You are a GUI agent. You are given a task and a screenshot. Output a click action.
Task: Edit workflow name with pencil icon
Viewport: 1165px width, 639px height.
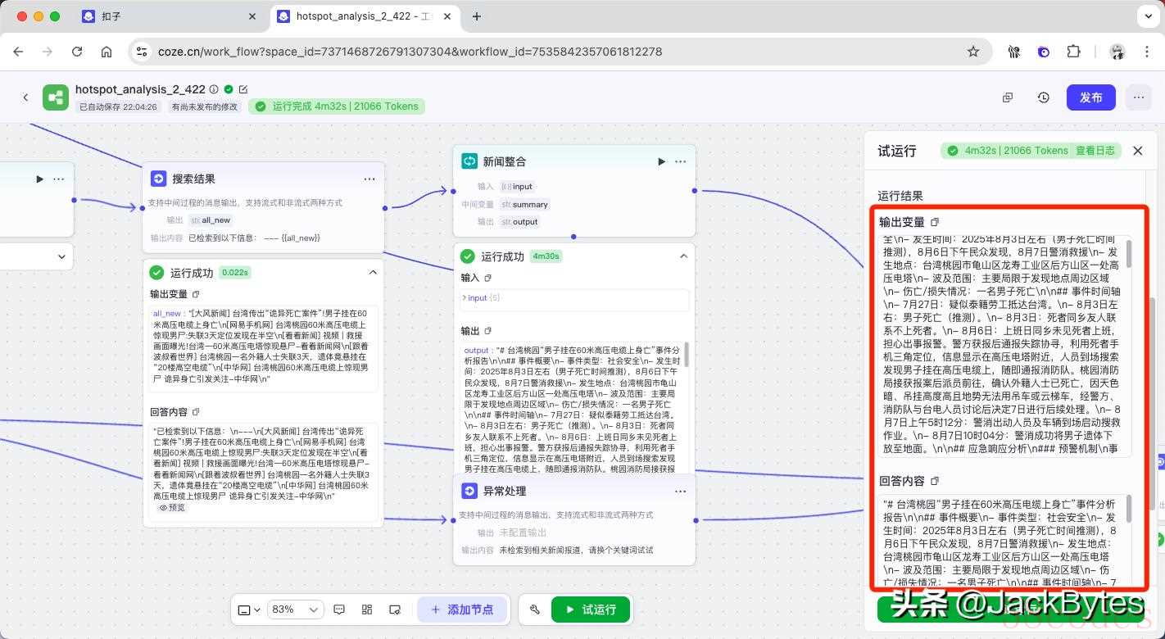(243, 89)
